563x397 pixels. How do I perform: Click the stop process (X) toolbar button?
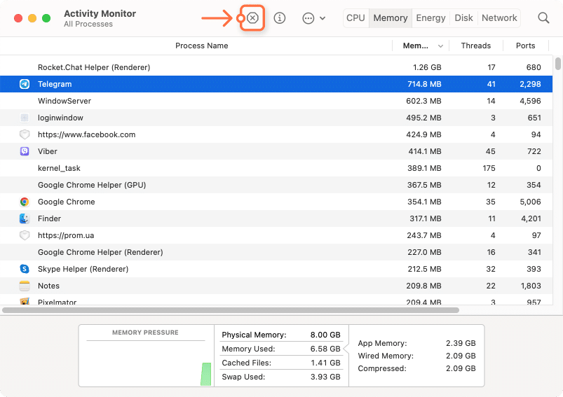(253, 18)
